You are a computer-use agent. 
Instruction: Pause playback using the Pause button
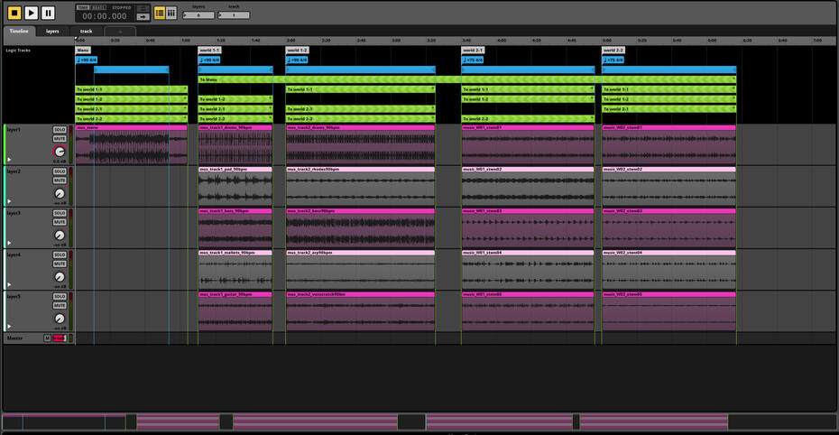click(x=48, y=13)
